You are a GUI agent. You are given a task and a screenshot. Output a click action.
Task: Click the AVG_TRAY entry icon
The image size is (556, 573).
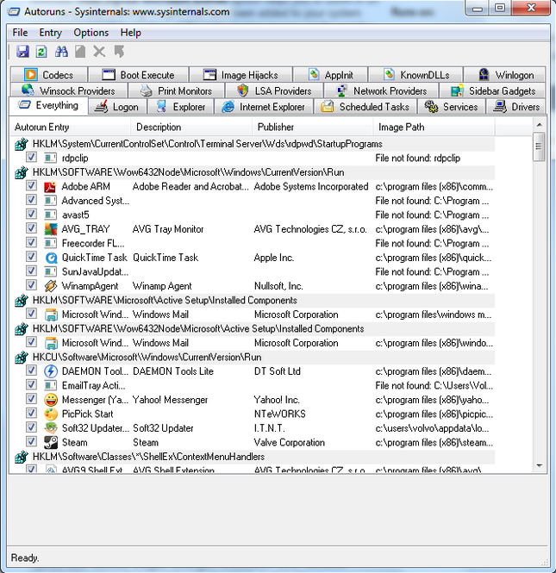tap(51, 229)
